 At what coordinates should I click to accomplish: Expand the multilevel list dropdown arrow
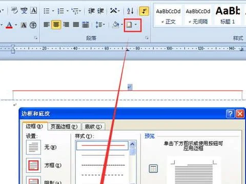click(80, 11)
